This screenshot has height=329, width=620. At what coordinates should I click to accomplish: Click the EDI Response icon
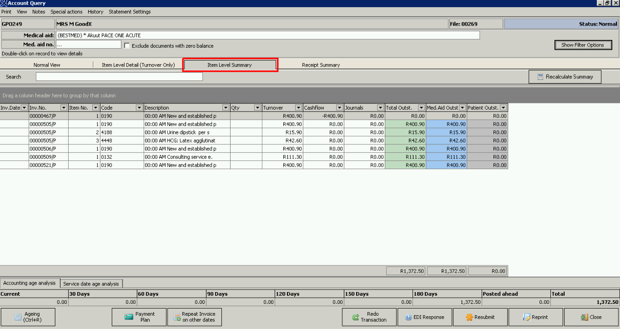point(408,317)
